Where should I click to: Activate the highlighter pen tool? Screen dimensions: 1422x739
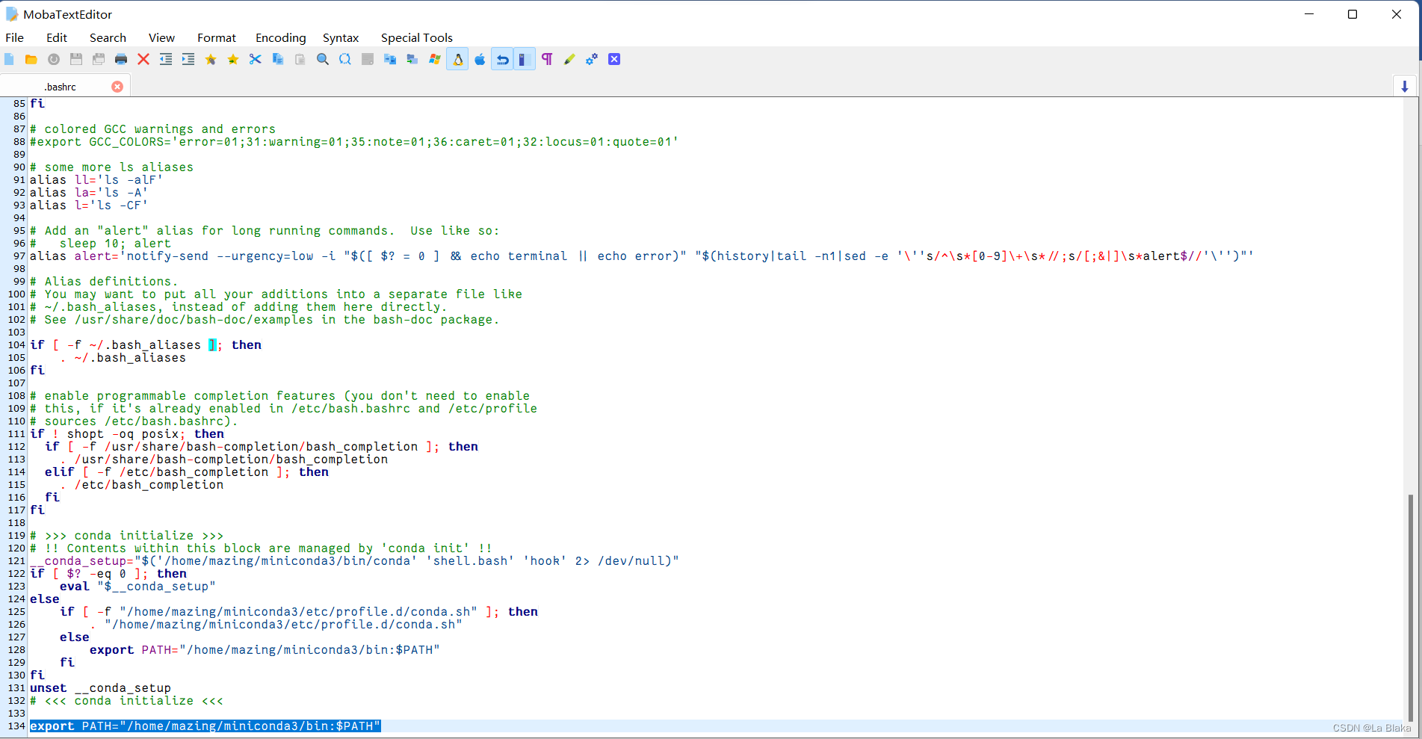569,59
